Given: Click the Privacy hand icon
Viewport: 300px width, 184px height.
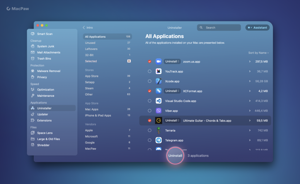Looking at the screenshot, I should click(x=33, y=77).
